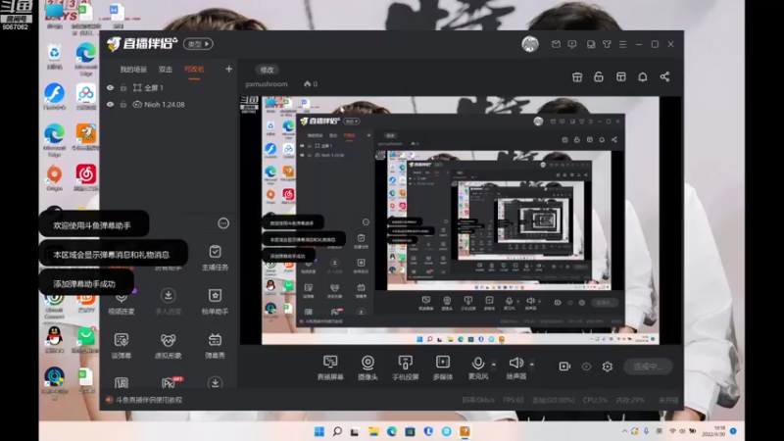The image size is (784, 441).
Task: Click the 内存:29% memory status entry
Action: (630, 400)
